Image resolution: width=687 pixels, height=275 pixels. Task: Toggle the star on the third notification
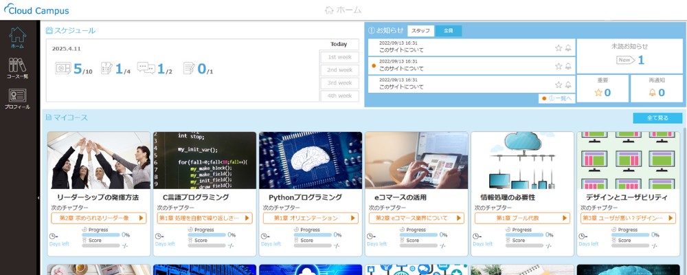pos(559,85)
